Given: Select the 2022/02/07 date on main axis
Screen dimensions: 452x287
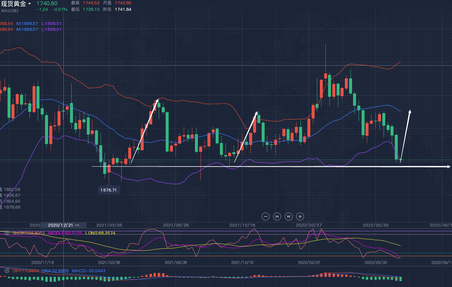Looking at the screenshot, I should [x=309, y=225].
